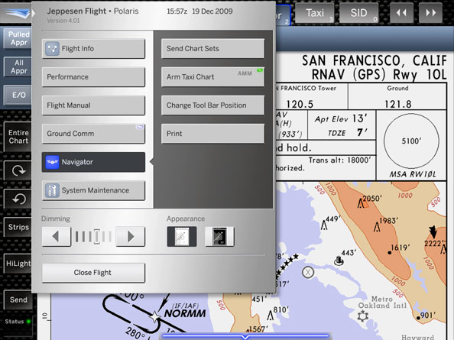Click the Entire Chart sidebar button
The height and width of the screenshot is (340, 454).
point(18,137)
